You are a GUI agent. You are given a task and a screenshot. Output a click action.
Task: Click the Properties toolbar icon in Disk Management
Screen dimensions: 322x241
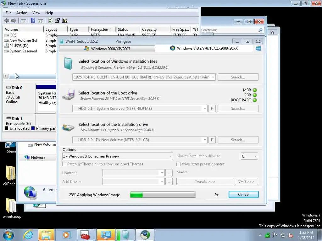[57, 20]
